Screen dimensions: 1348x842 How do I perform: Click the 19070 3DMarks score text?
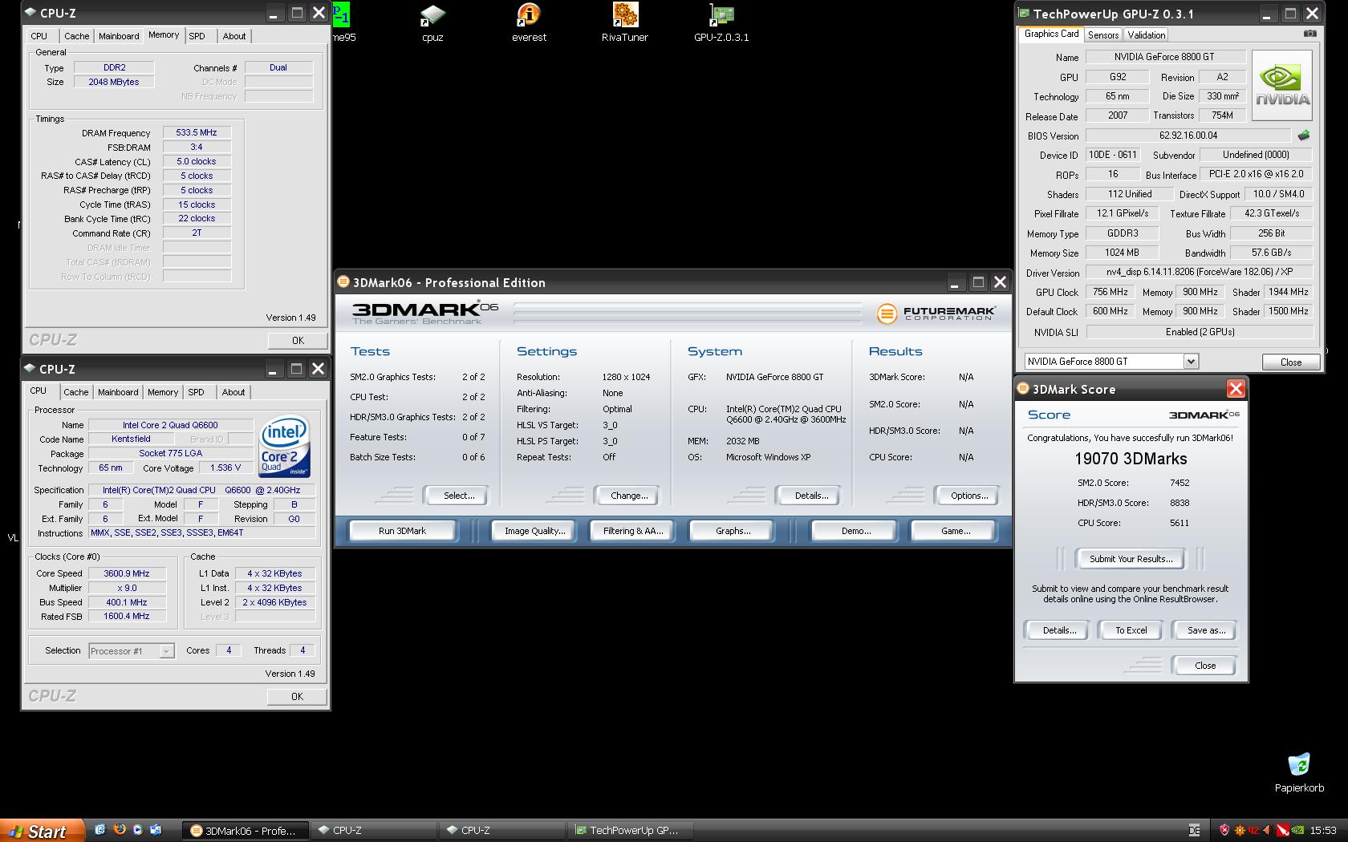point(1131,459)
